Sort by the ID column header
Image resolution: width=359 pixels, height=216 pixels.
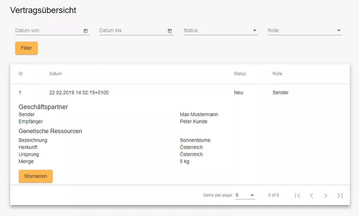[x=21, y=74]
